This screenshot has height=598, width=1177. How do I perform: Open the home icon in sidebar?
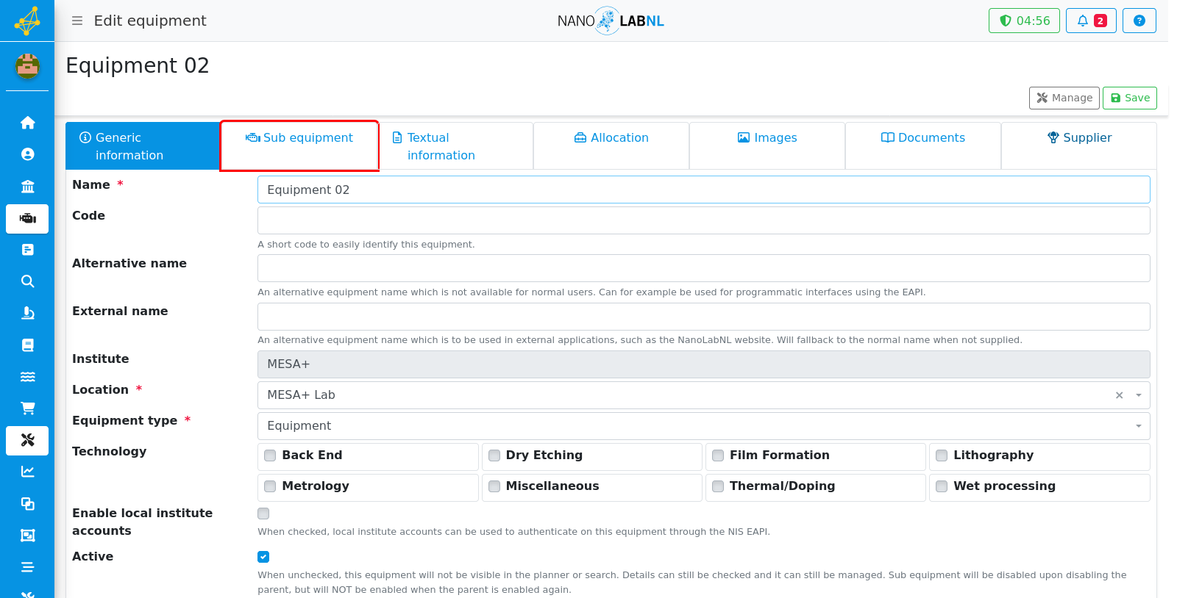pos(27,123)
